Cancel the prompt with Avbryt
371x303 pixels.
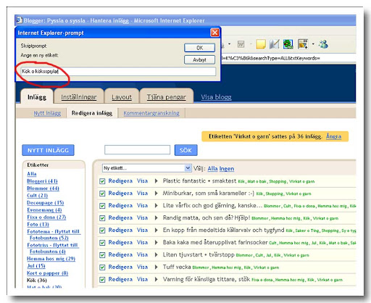tap(199, 59)
